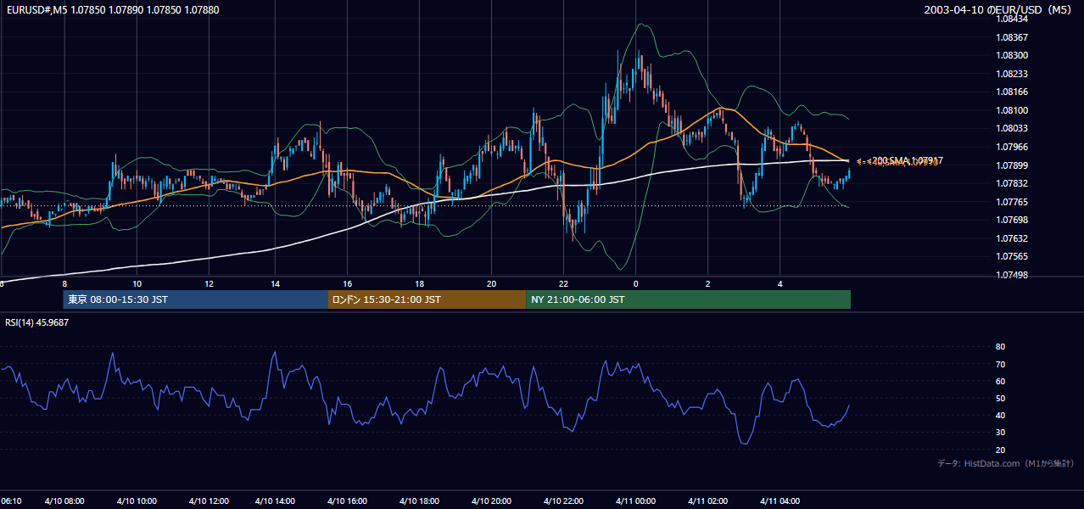Viewport: 1084px width, 509px height.
Task: Click the NY 21:00-06:00 JST session bar
Action: tap(688, 299)
